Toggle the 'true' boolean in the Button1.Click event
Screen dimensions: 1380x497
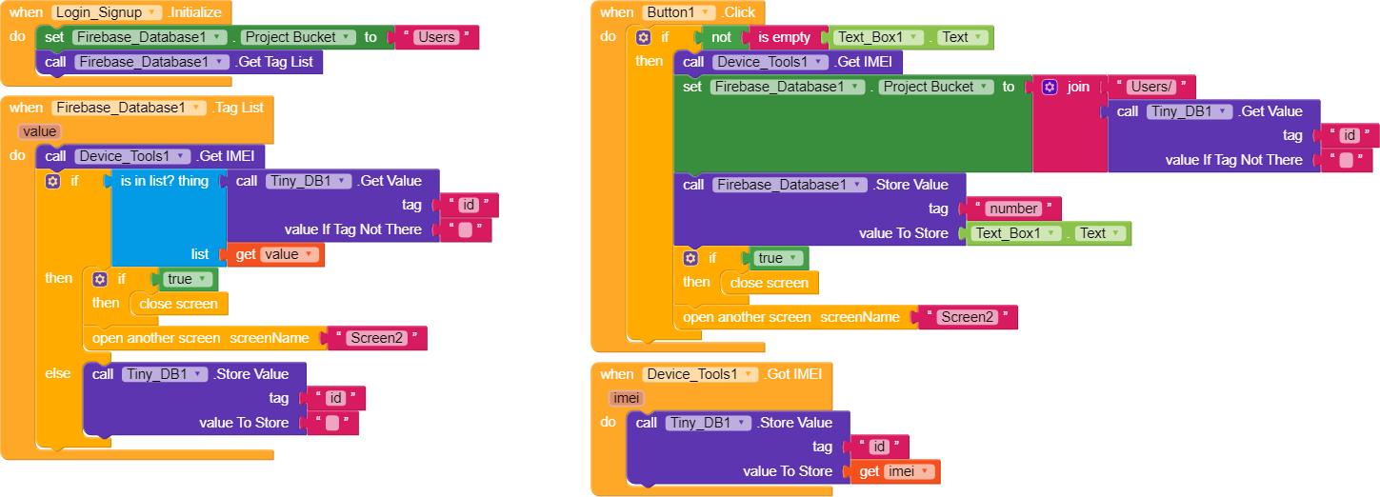tap(778, 258)
